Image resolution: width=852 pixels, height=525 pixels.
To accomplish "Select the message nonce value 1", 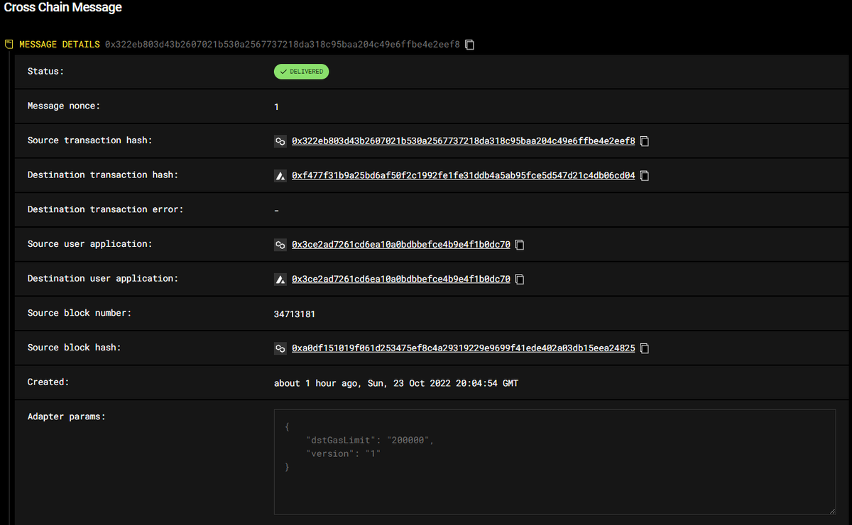I will click(x=276, y=106).
